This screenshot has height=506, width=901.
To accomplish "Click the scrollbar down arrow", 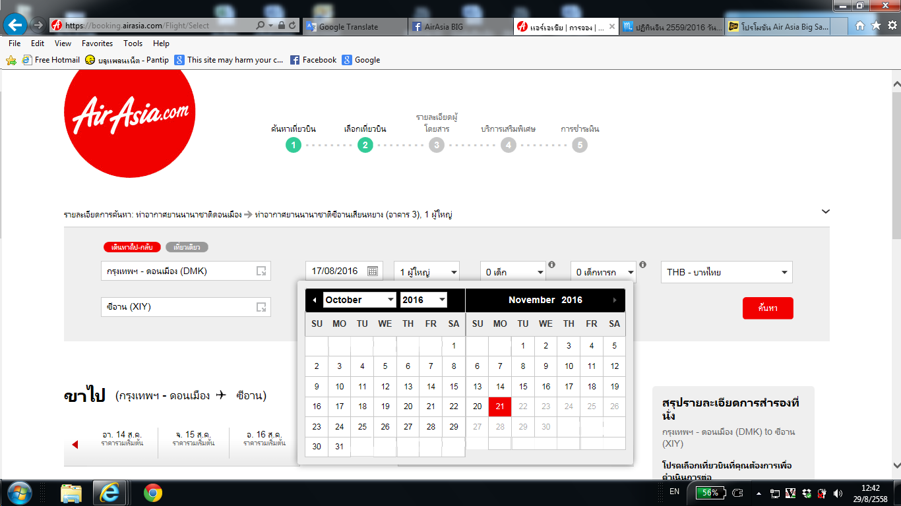I will pyautogui.click(x=895, y=464).
